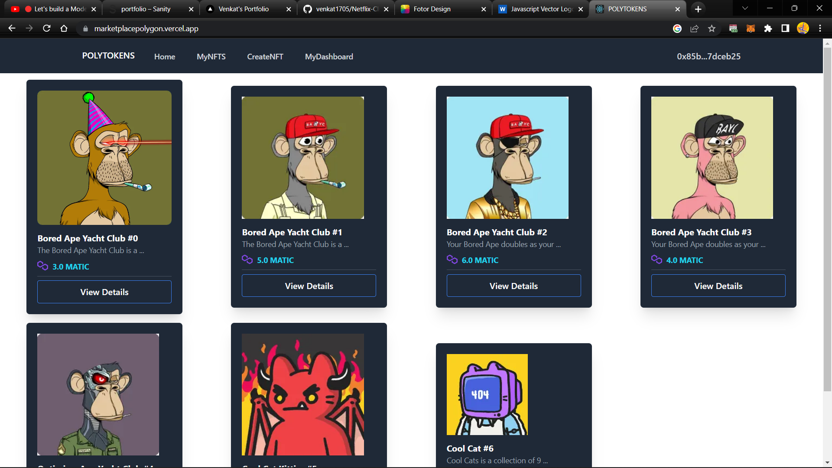View Details for Bored Ape Yacht Club #0
Image resolution: width=832 pixels, height=468 pixels.
(x=104, y=292)
